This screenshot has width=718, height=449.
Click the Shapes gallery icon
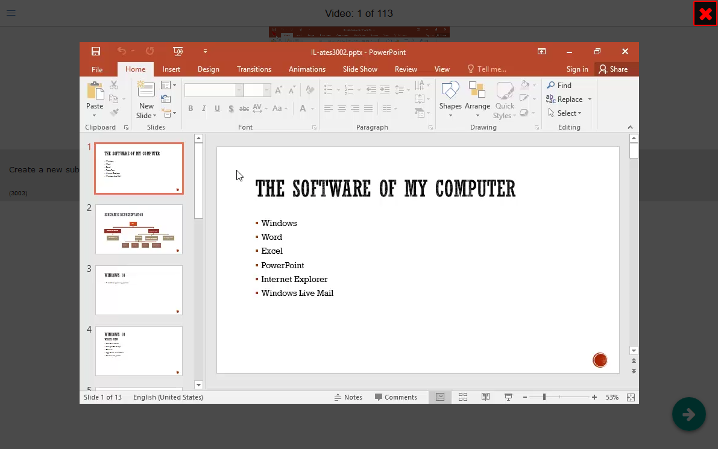click(x=450, y=92)
